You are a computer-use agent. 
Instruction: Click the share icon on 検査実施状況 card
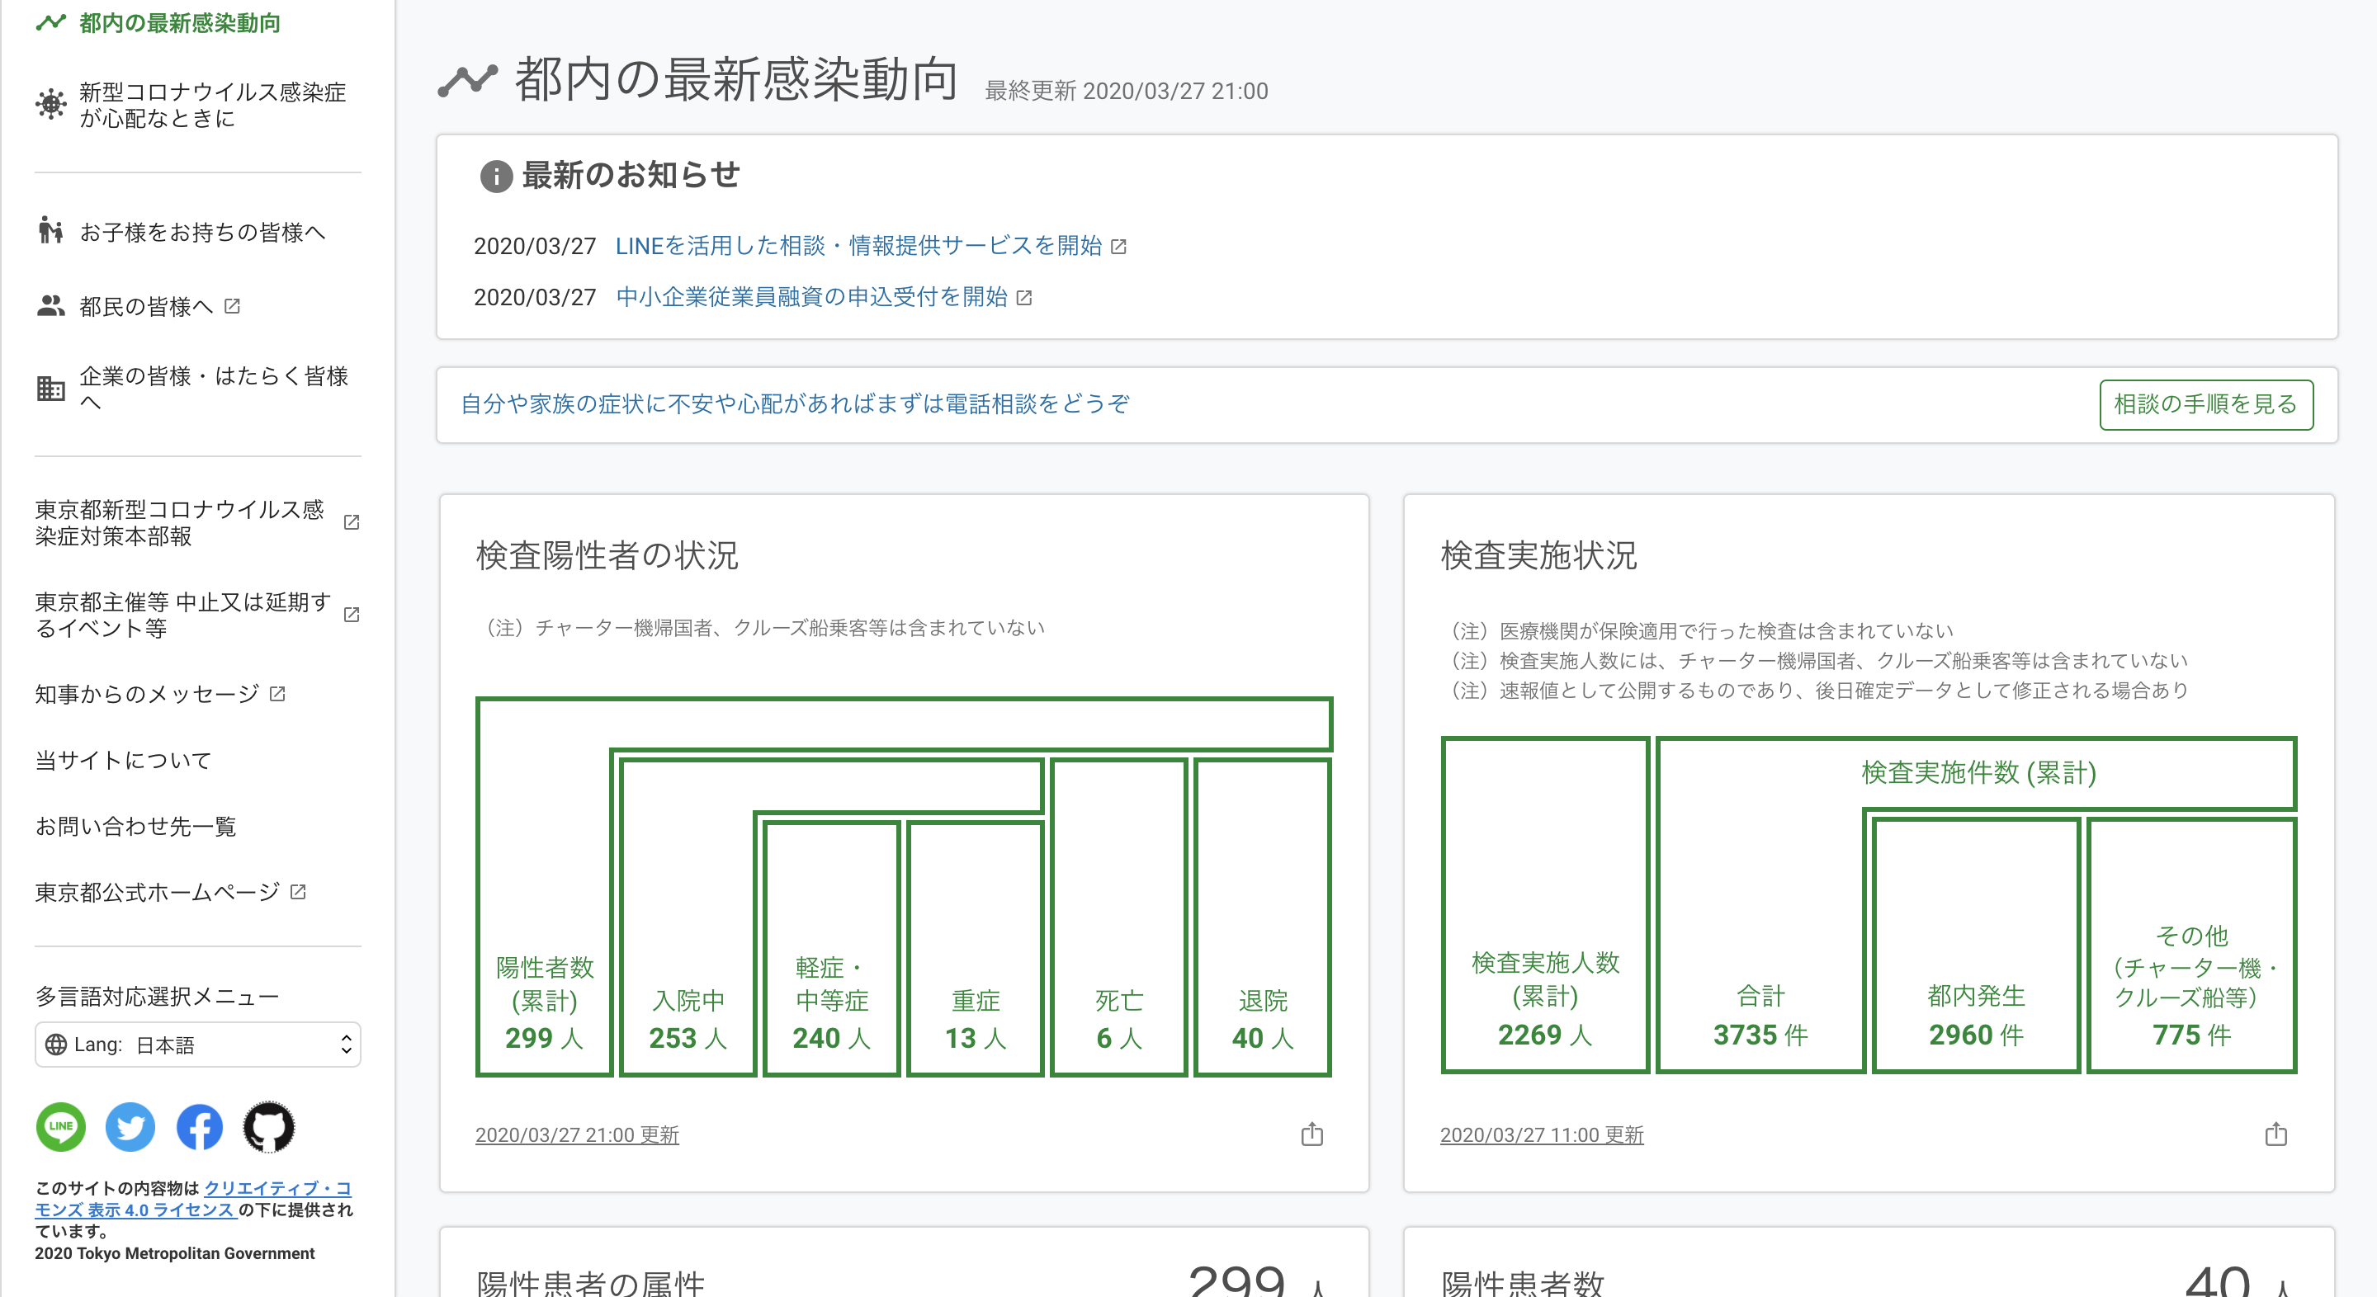tap(2277, 1134)
